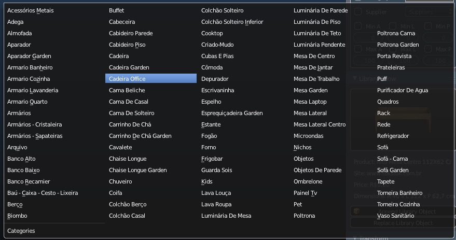Pick the Sofá - Cama entry
This screenshot has width=456, height=240.
coord(392,159)
